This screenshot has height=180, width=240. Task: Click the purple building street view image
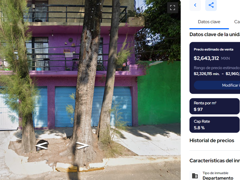coord(90,90)
